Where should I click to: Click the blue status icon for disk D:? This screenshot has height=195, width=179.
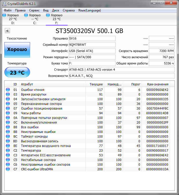pyautogui.click(x=4, y=15)
